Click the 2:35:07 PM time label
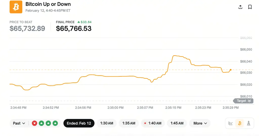 145,108
